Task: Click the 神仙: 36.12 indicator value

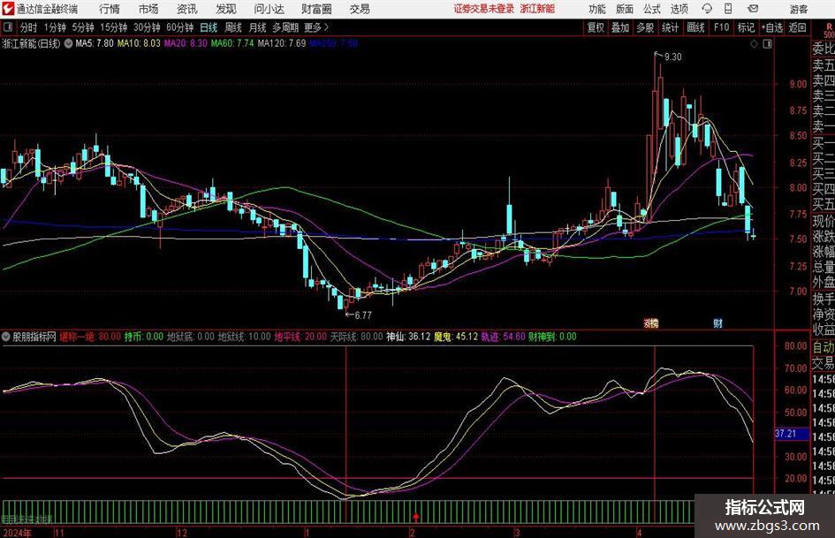Action: 408,337
